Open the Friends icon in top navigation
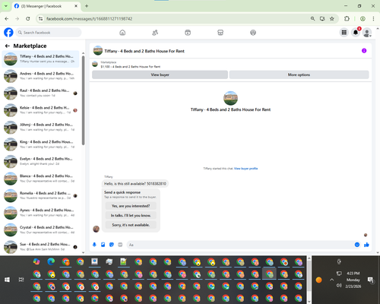 pyautogui.click(x=155, y=33)
